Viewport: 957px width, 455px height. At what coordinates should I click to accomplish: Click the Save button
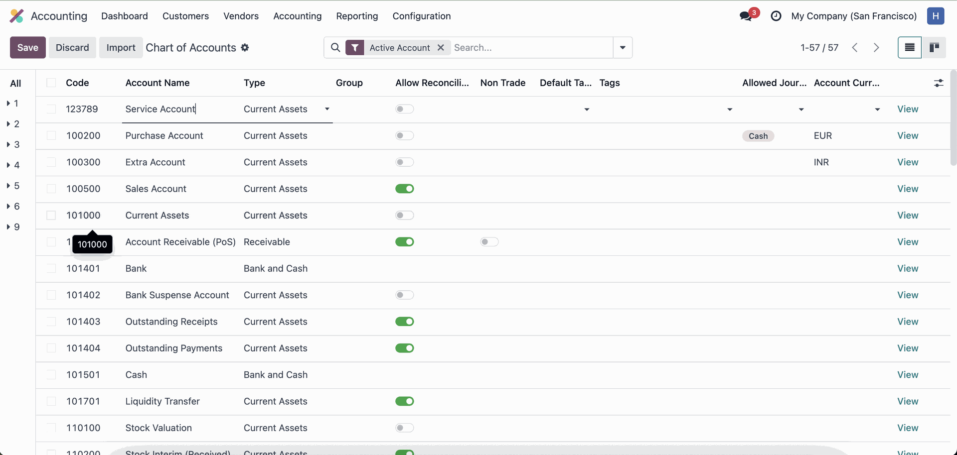tap(28, 48)
